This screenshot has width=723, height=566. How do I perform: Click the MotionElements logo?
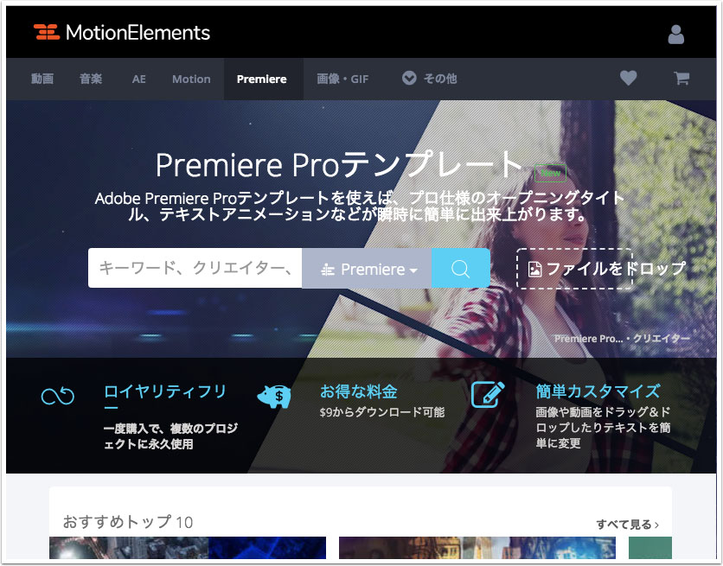[x=122, y=32]
